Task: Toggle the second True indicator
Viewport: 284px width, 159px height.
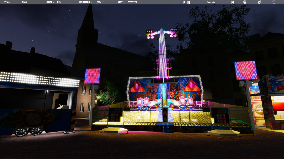Action: pyautogui.click(x=24, y=2)
